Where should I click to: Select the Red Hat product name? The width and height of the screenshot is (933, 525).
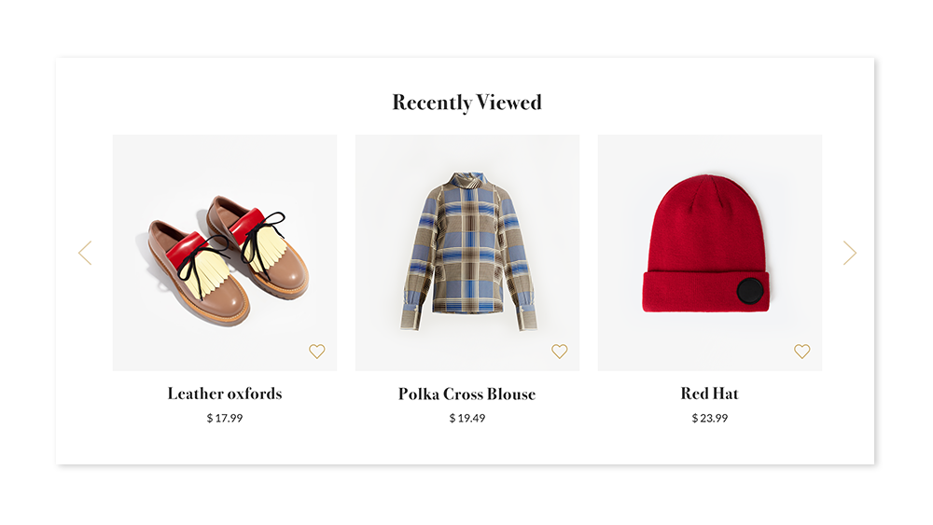tap(710, 394)
